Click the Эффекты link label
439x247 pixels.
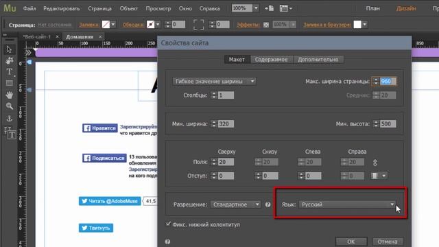click(248, 25)
